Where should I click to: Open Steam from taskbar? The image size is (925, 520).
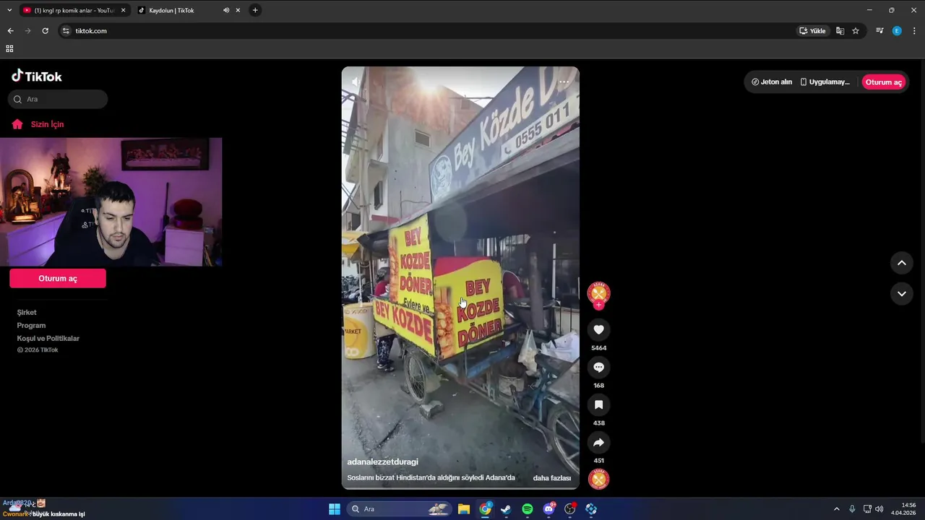pos(506,509)
